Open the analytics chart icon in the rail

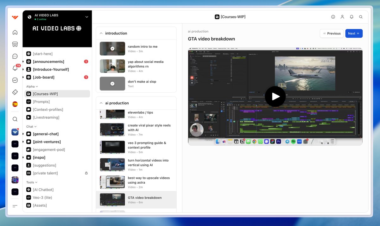click(x=15, y=80)
